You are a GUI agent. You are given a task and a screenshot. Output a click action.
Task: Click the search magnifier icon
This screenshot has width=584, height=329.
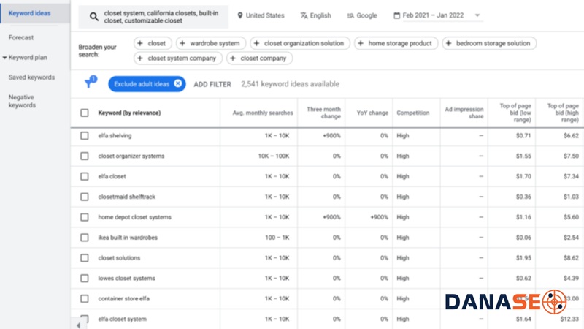coord(94,16)
